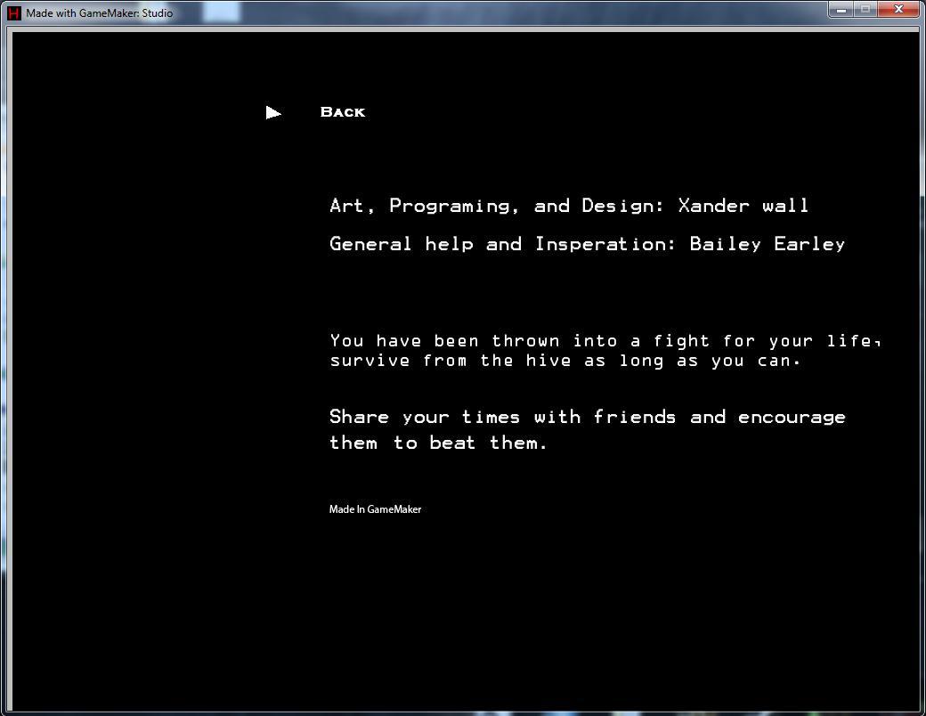Maximize the GameMaker game window

tap(865, 10)
